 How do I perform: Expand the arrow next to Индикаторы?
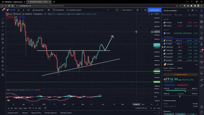[46, 10]
